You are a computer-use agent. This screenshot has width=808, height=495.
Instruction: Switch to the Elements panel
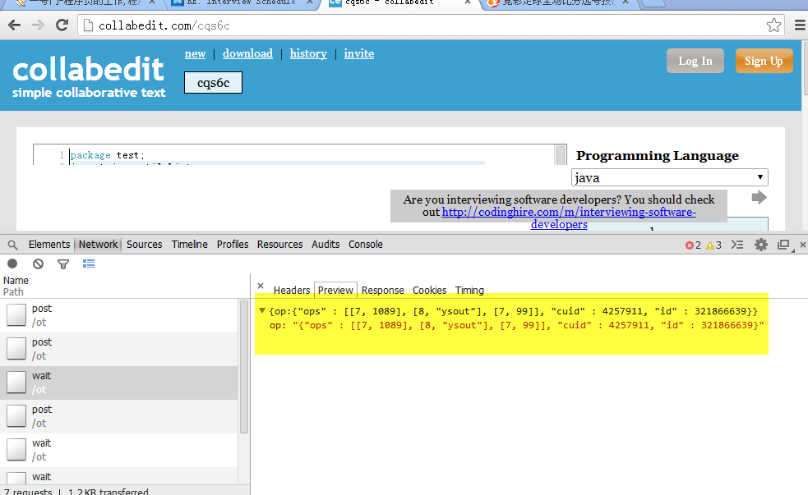49,245
